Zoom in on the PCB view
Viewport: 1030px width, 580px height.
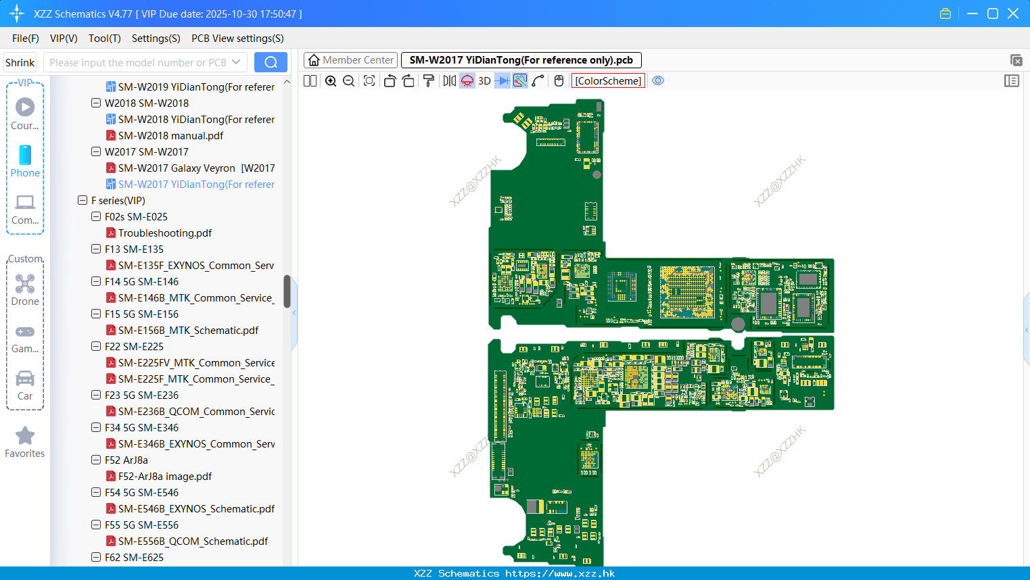coord(331,80)
